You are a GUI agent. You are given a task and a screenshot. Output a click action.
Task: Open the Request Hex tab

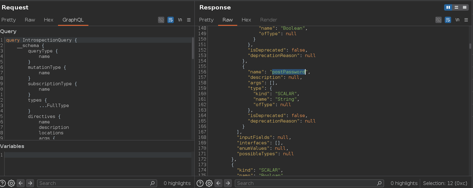pos(49,20)
